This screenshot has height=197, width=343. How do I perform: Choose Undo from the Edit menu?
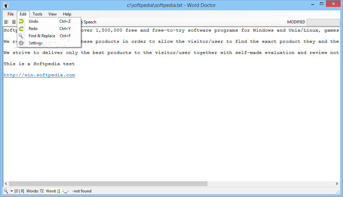[49, 21]
